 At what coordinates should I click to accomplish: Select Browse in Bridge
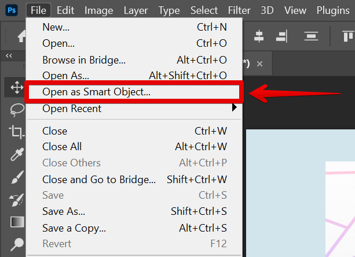click(x=84, y=59)
